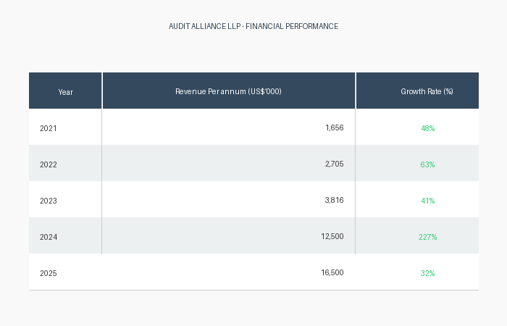Click the 2,705 revenue value

pyautogui.click(x=335, y=164)
